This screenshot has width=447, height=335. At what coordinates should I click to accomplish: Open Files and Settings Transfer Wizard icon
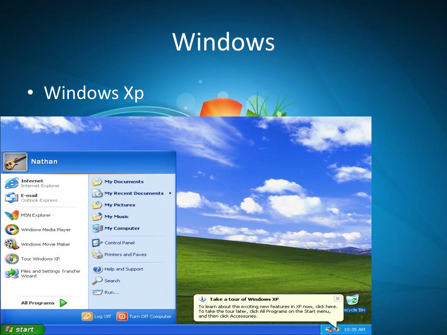point(12,273)
